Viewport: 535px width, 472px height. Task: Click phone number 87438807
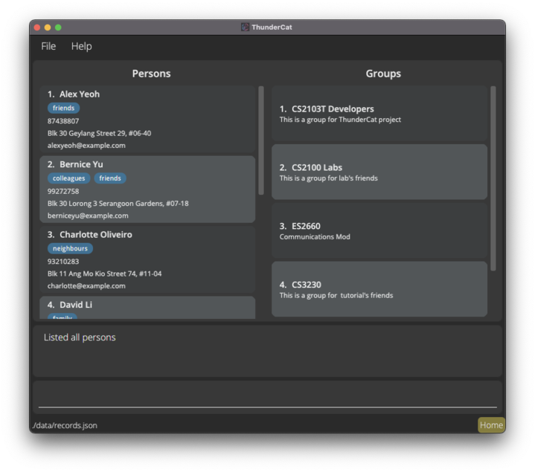63,121
